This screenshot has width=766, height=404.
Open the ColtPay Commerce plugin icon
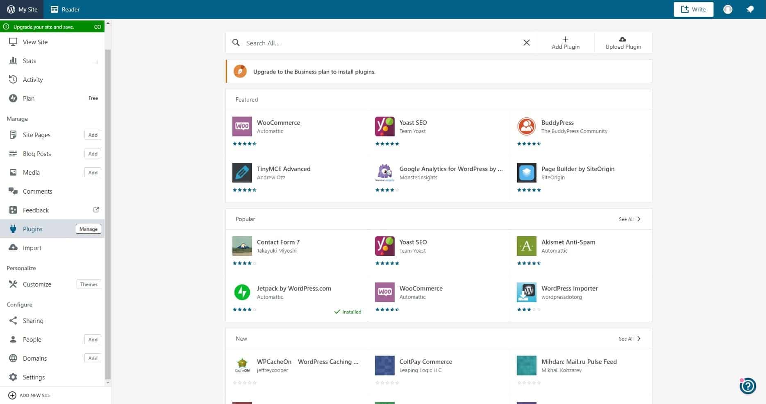click(x=385, y=366)
